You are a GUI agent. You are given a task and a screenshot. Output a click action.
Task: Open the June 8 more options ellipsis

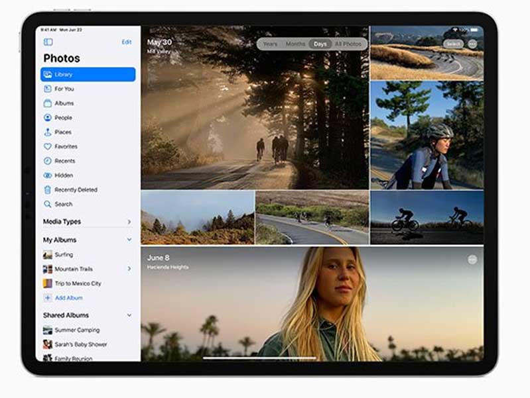(x=472, y=259)
